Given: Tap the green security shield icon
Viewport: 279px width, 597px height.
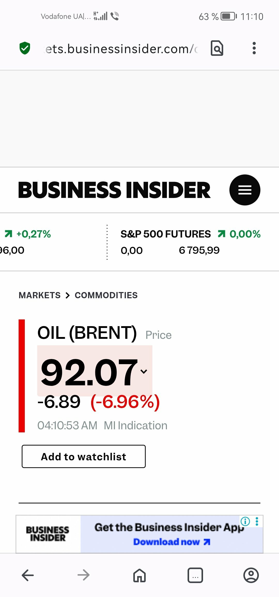Looking at the screenshot, I should coord(25,48).
